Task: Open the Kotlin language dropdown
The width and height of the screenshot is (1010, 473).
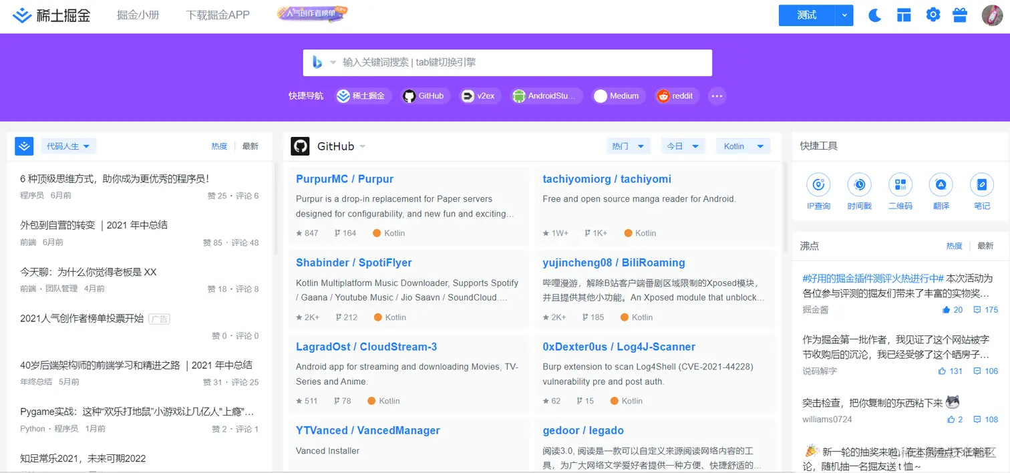Action: pos(743,146)
